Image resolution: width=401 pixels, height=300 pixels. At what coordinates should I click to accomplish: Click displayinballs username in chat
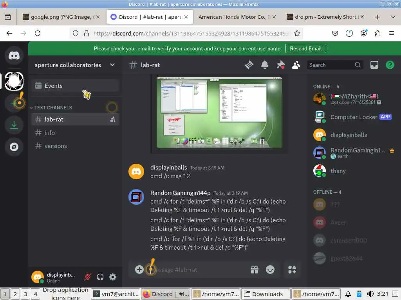168,167
